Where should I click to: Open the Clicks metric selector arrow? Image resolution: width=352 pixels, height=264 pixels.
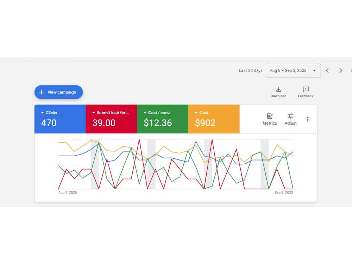43,113
